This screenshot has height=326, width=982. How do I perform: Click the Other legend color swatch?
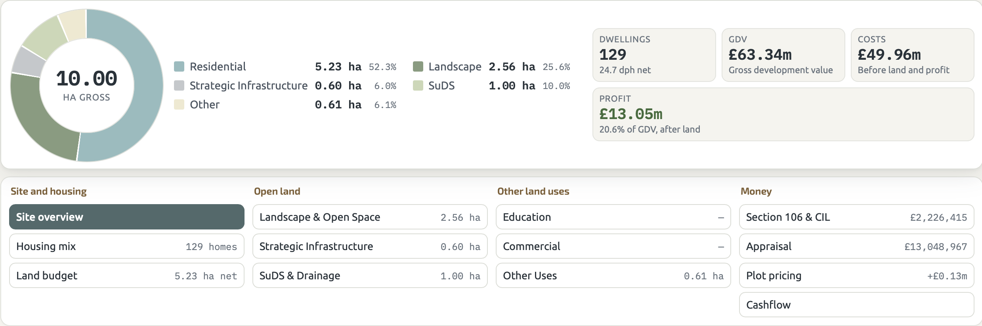(179, 104)
